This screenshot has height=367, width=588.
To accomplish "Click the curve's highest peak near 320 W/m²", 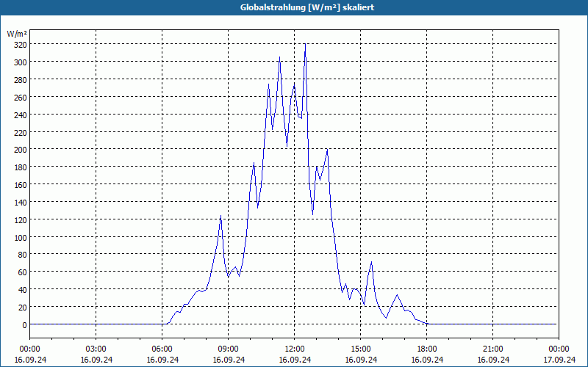I will [x=305, y=44].
